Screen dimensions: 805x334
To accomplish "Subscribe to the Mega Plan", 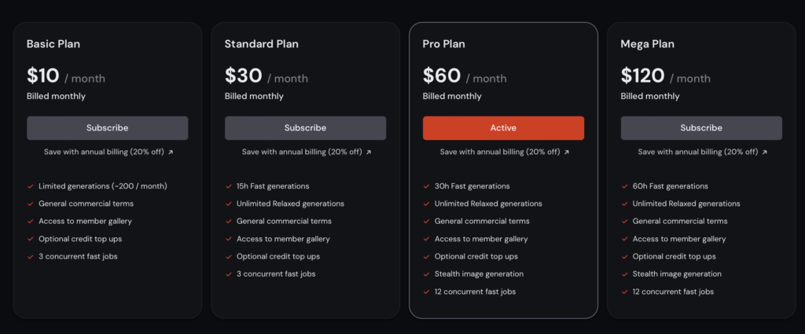I will [701, 128].
